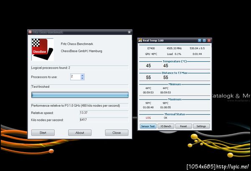Click the maximum time 01:00:55
Screen dimensions: 251x171
pos(166,107)
